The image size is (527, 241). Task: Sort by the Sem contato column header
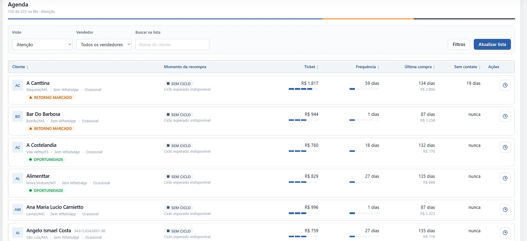click(467, 67)
